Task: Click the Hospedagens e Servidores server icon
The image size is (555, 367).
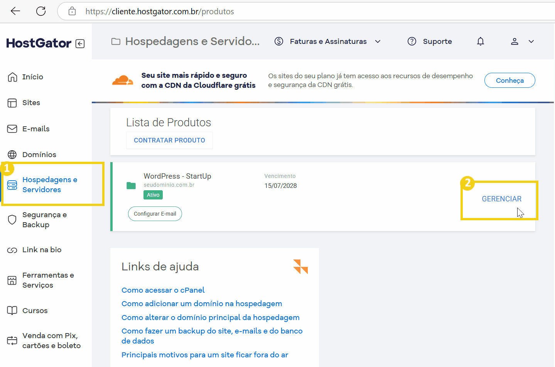Action: [x=12, y=185]
